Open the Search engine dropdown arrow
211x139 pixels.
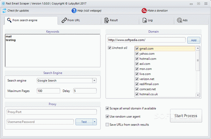point(94,80)
